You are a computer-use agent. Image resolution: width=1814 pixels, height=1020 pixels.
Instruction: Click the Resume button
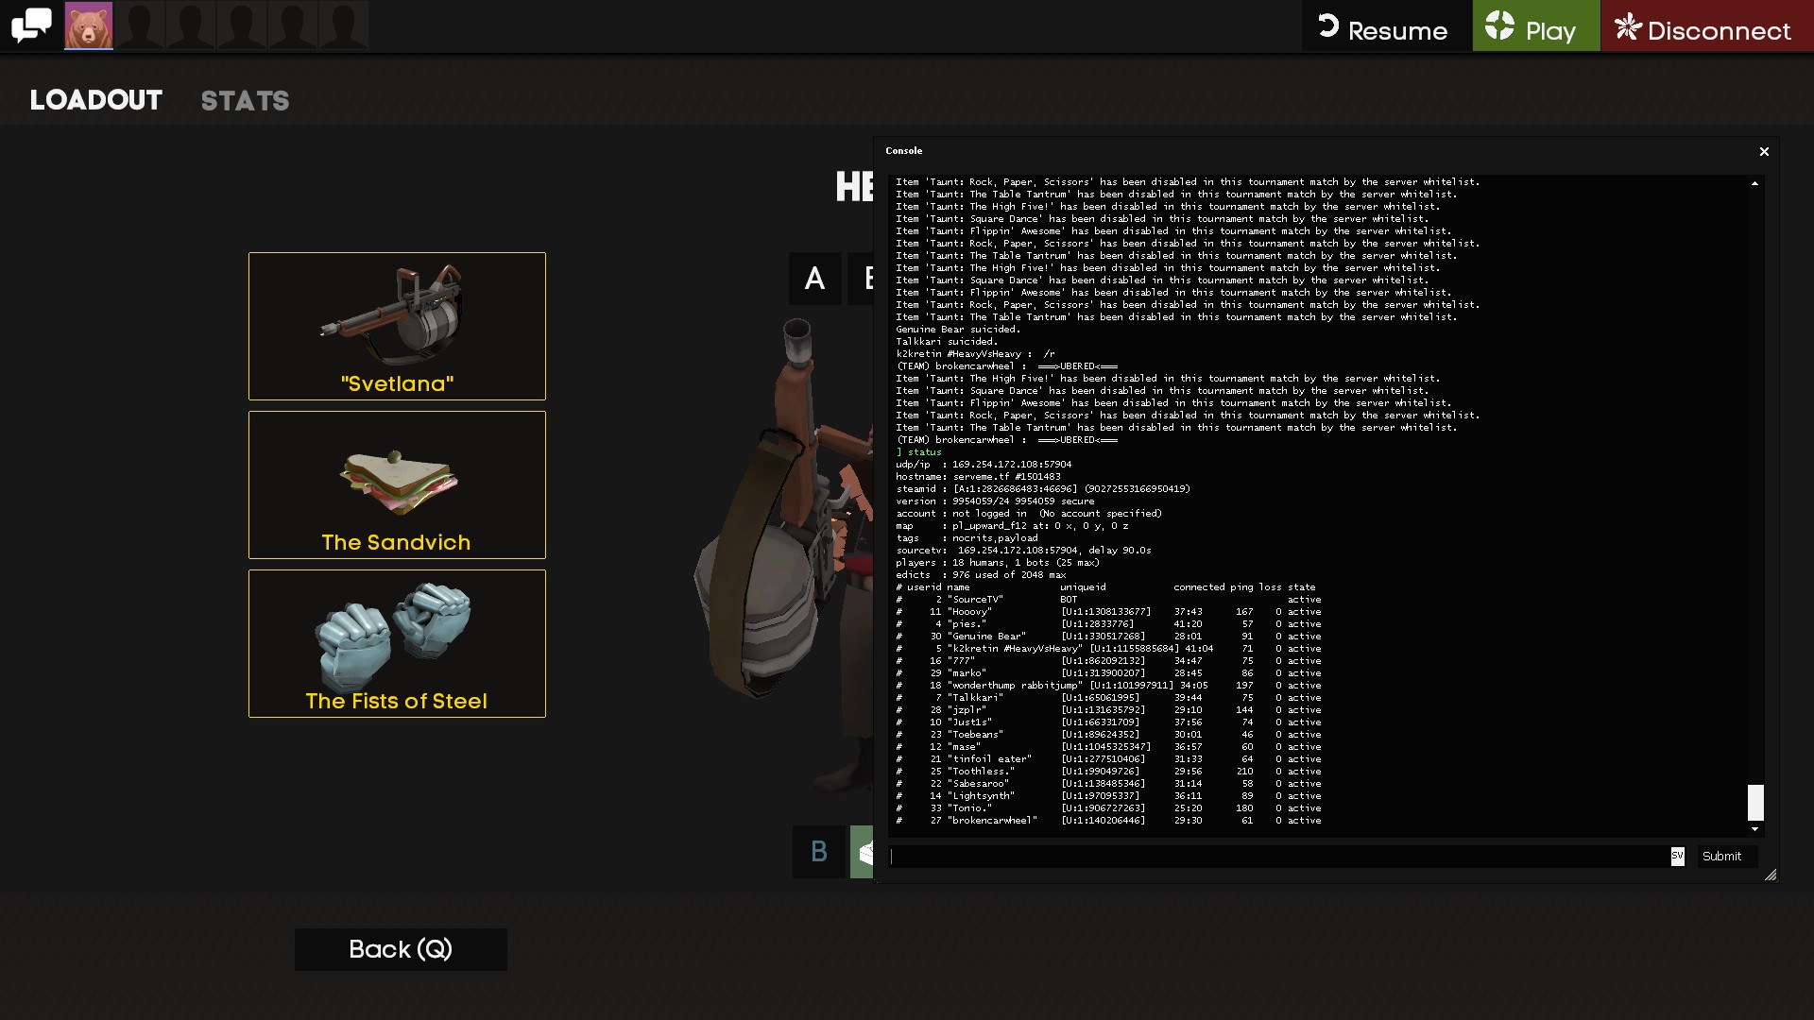pos(1385,27)
